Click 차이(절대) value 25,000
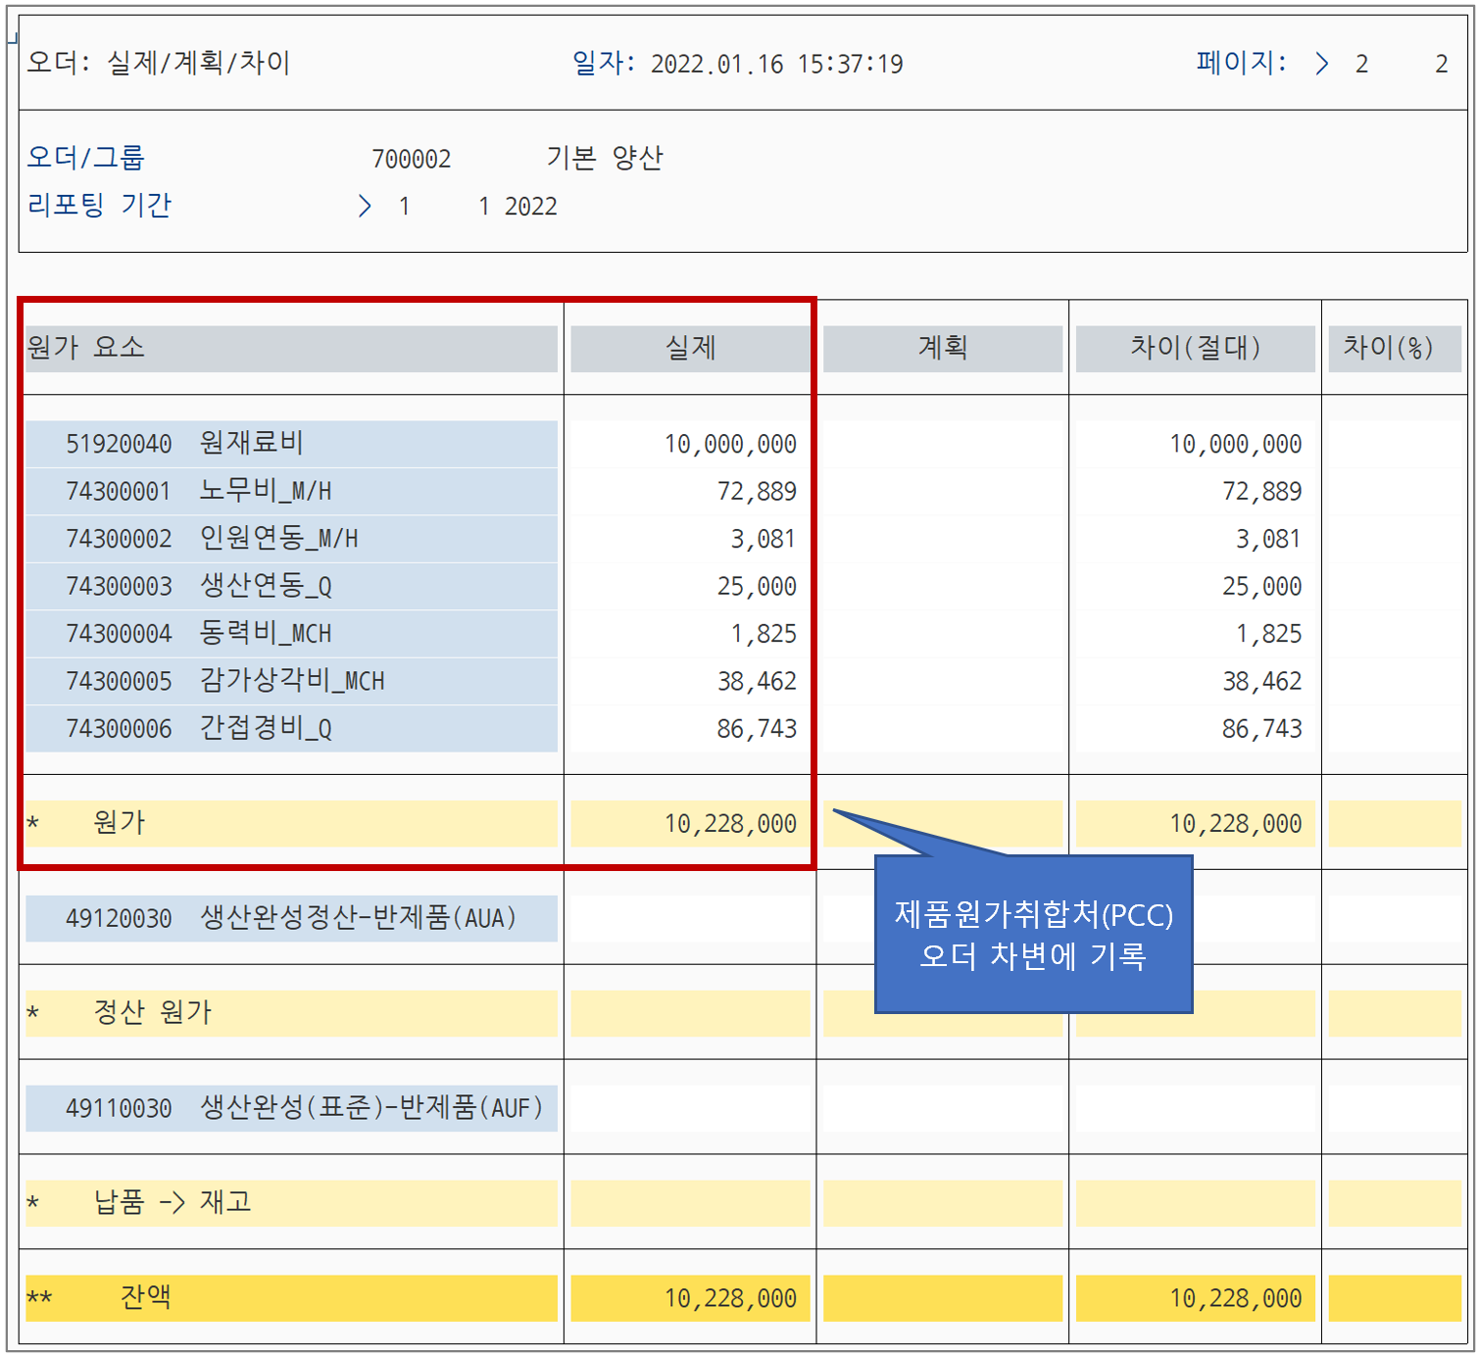The height and width of the screenshot is (1356, 1478). 1261,586
